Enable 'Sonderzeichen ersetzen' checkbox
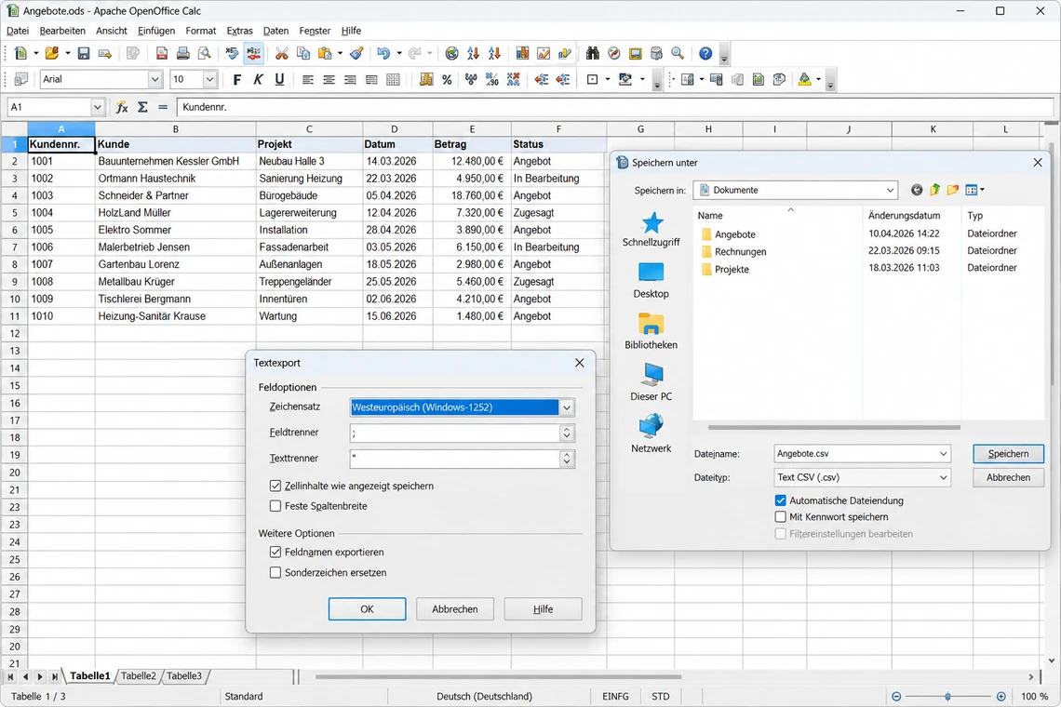The height and width of the screenshot is (707, 1061). (275, 572)
